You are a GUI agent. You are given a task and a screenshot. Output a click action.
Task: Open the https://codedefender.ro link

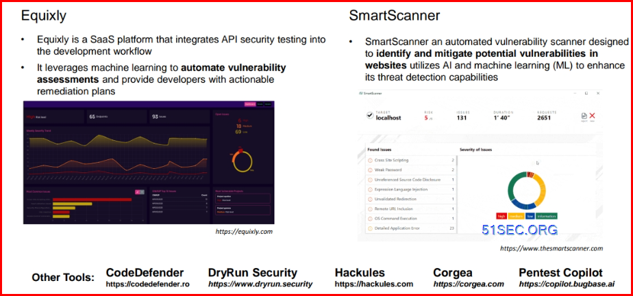pyautogui.click(x=147, y=284)
